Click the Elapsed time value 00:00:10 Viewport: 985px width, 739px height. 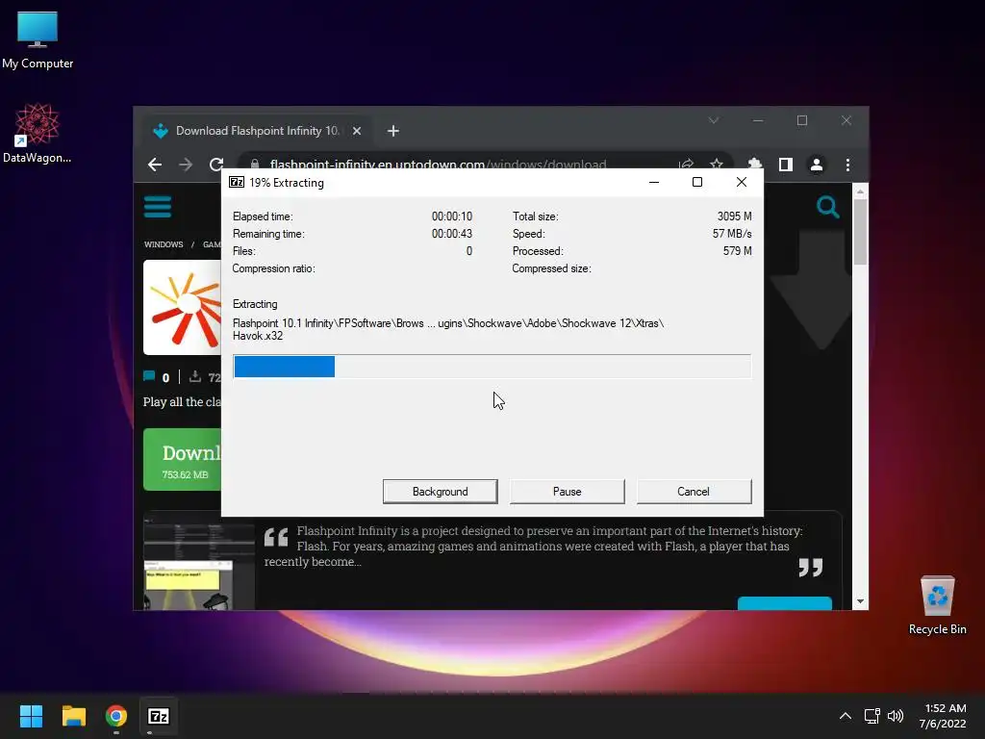point(452,217)
